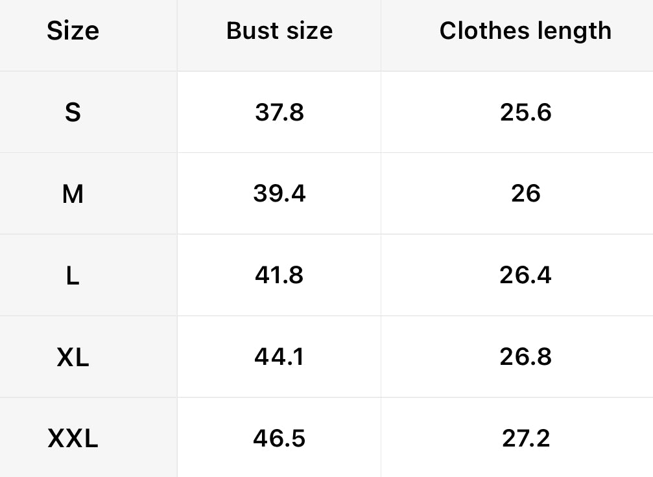Select the M size cell
This screenshot has width=653, height=477.
(x=73, y=194)
